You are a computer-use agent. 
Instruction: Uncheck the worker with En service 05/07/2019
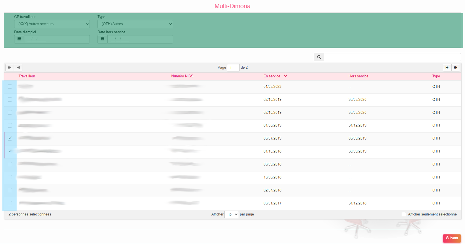(10, 138)
